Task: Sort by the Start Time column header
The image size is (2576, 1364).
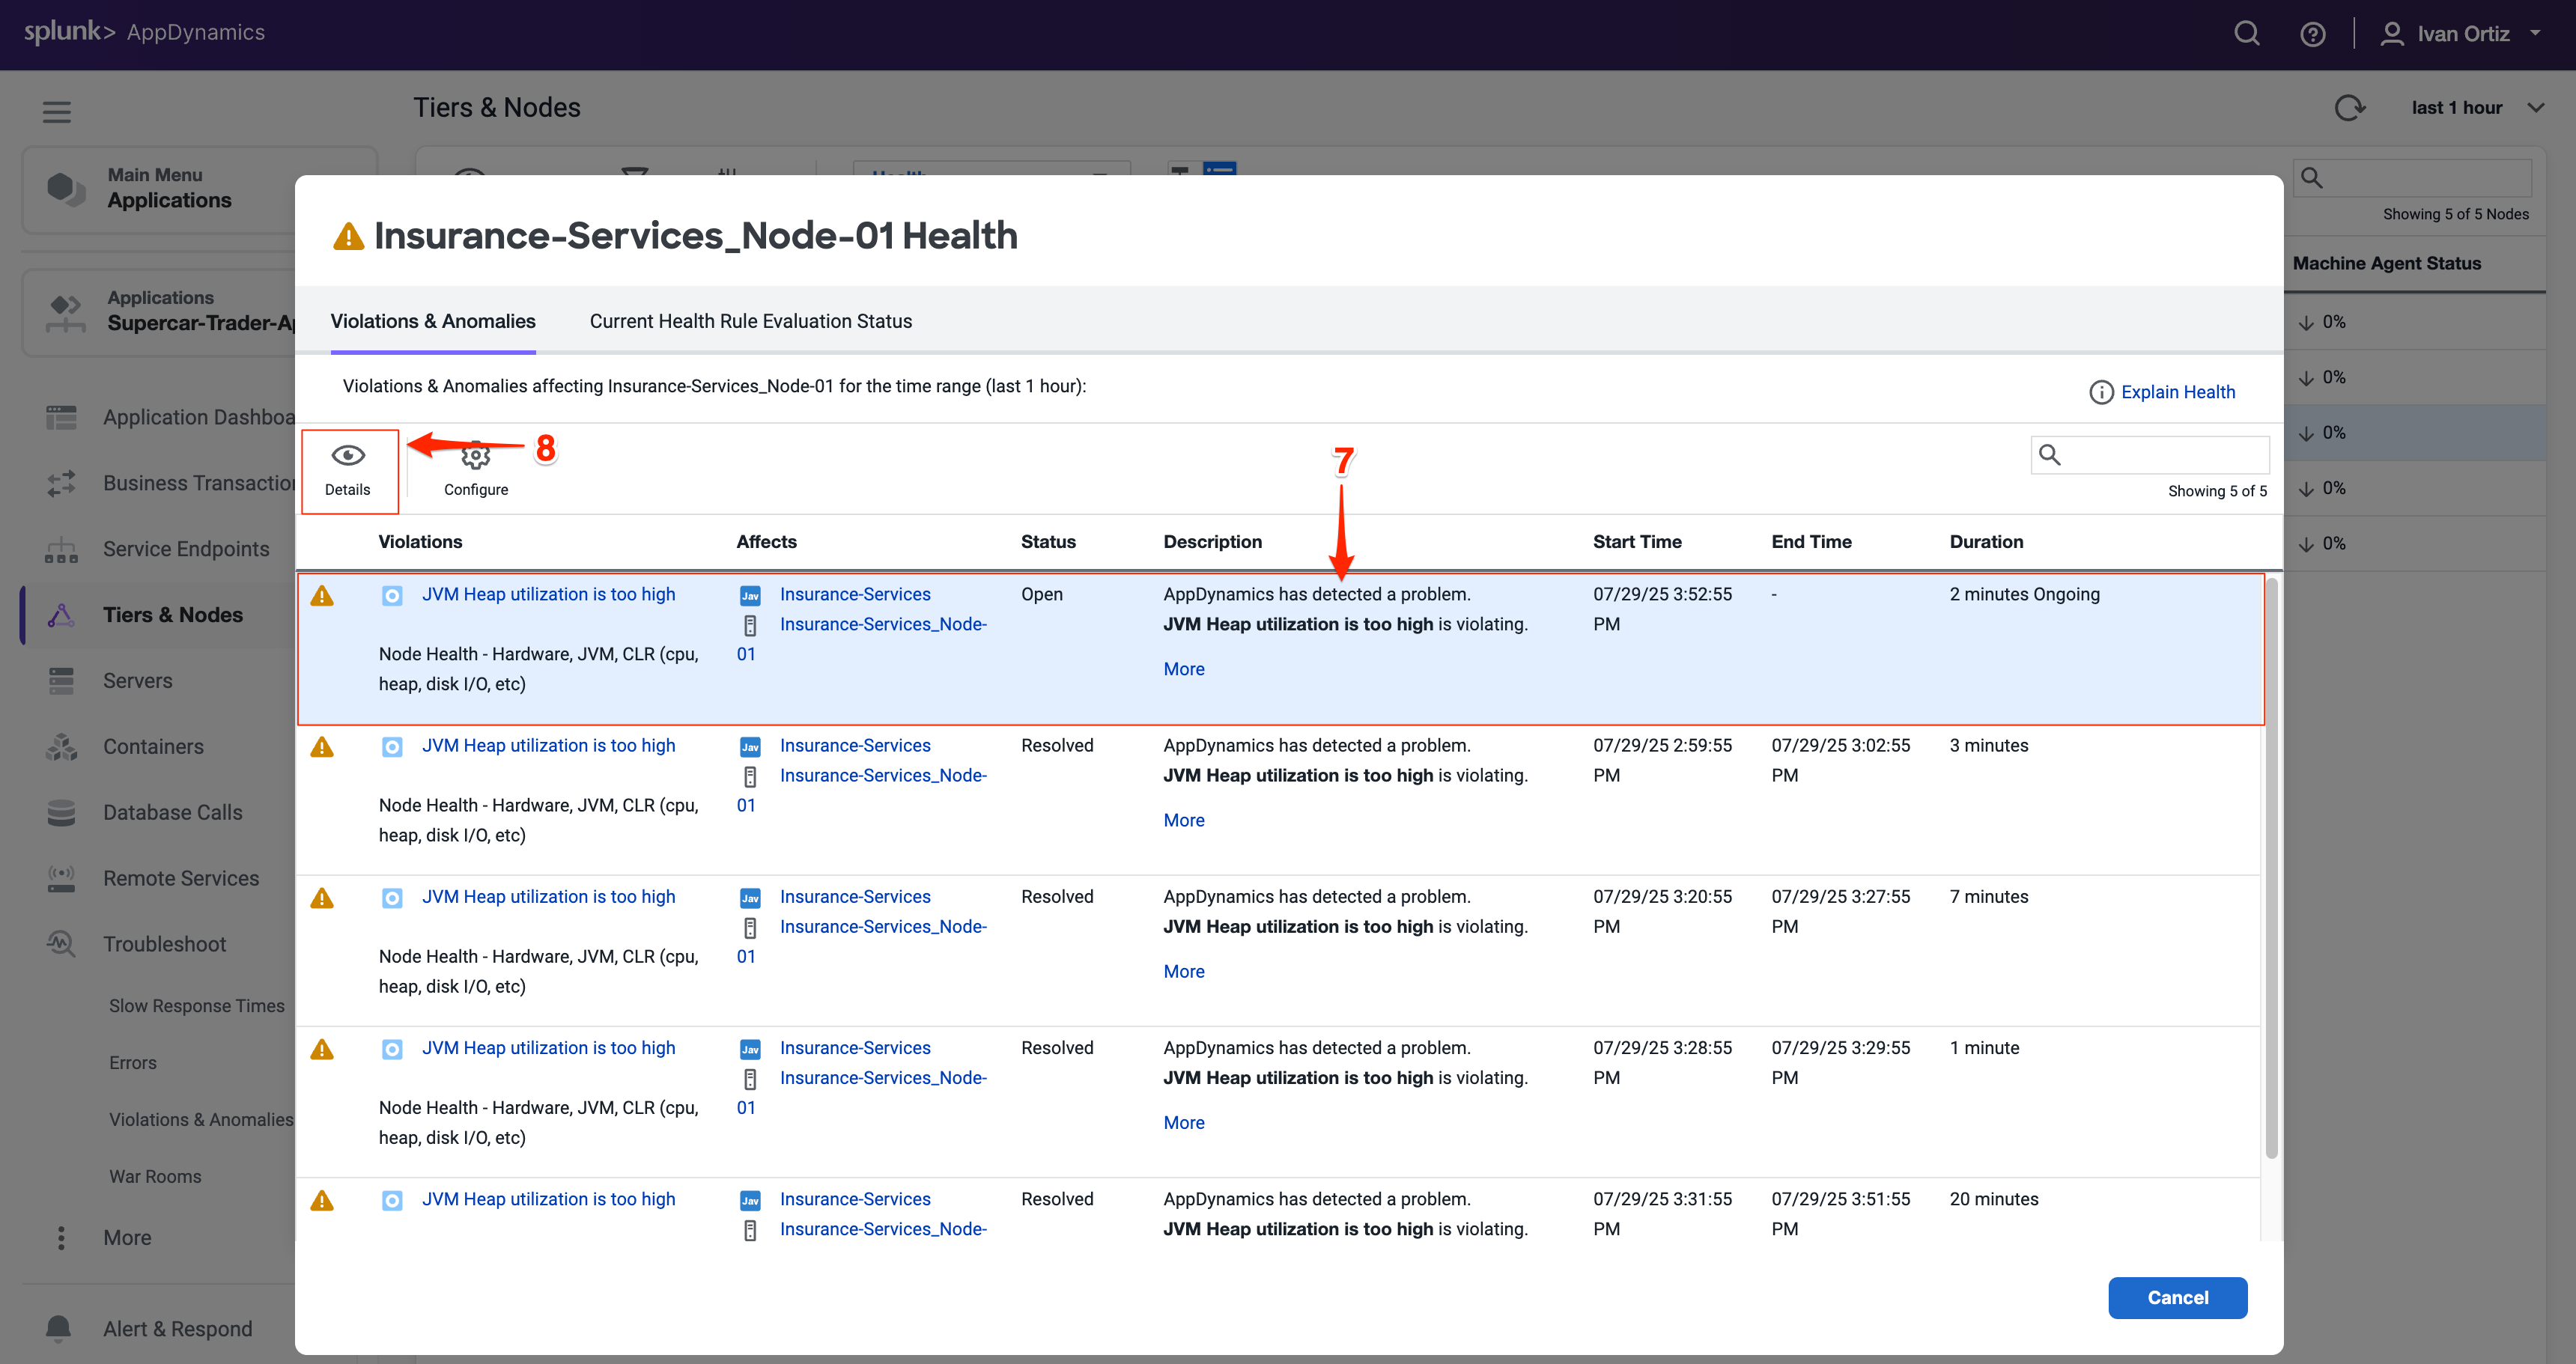Action: pos(1636,542)
